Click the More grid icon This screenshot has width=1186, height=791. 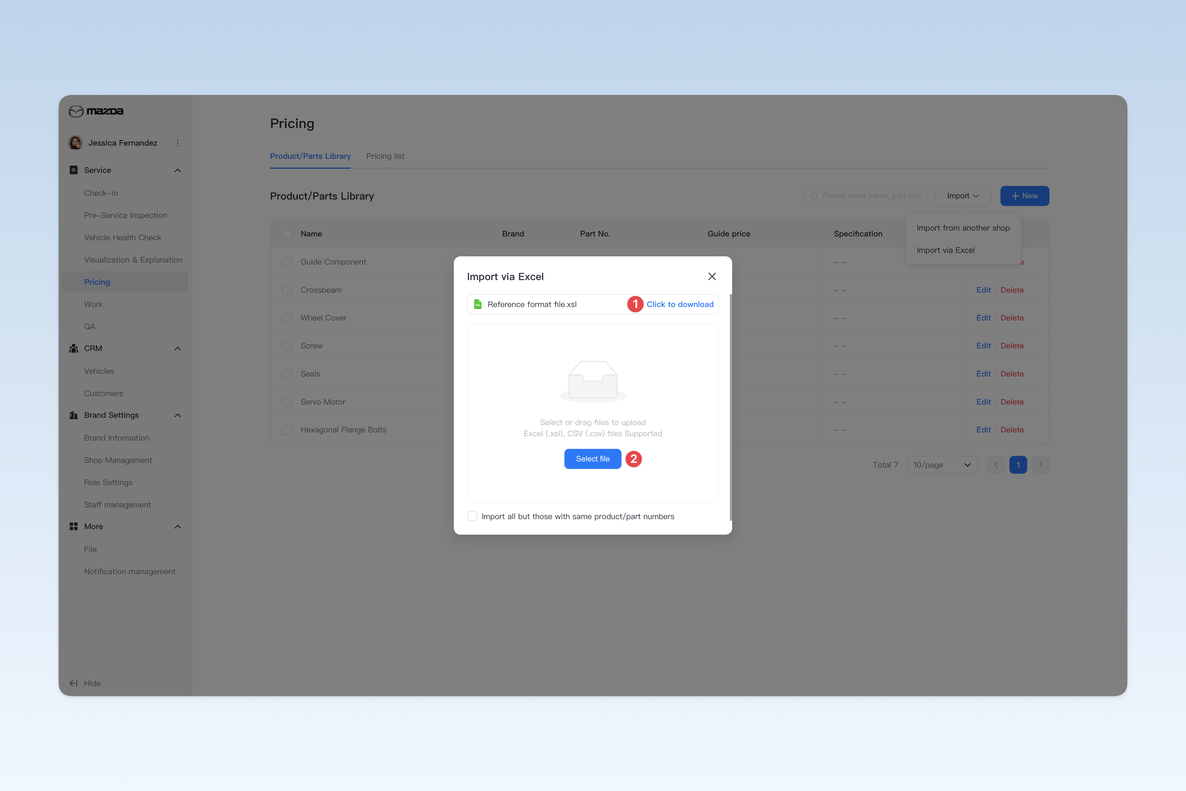(x=74, y=526)
